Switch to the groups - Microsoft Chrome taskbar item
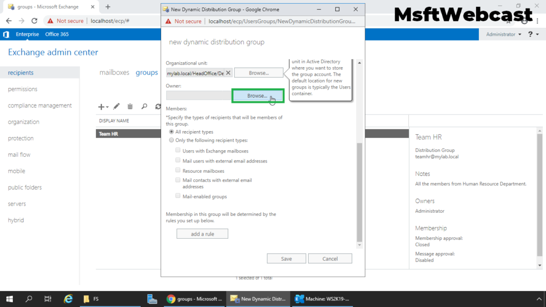Image resolution: width=546 pixels, height=307 pixels. coord(194,298)
